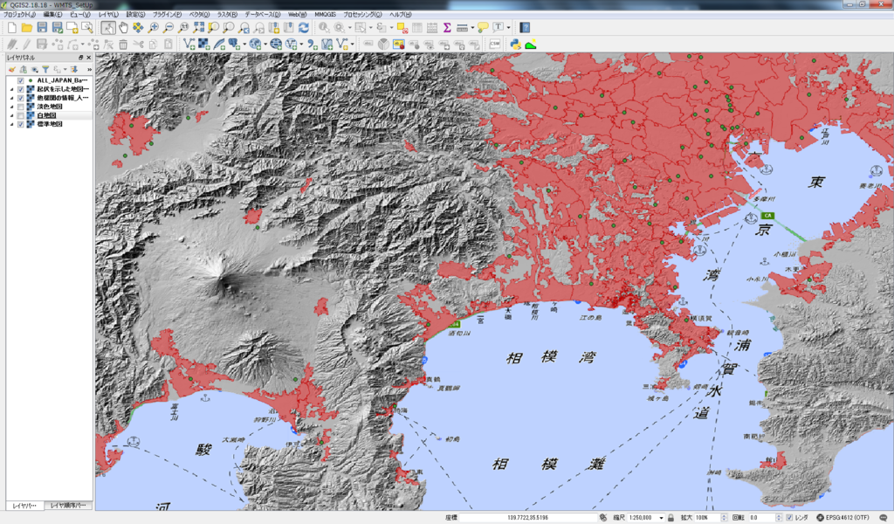Viewport: 894px width, 524px height.
Task: Toggle visibility of 色別図の情報 layer
Action: click(x=21, y=98)
